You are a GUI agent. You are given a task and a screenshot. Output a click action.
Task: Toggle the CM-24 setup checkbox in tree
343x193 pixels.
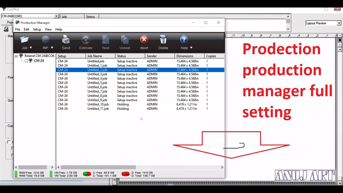[x=26, y=61]
